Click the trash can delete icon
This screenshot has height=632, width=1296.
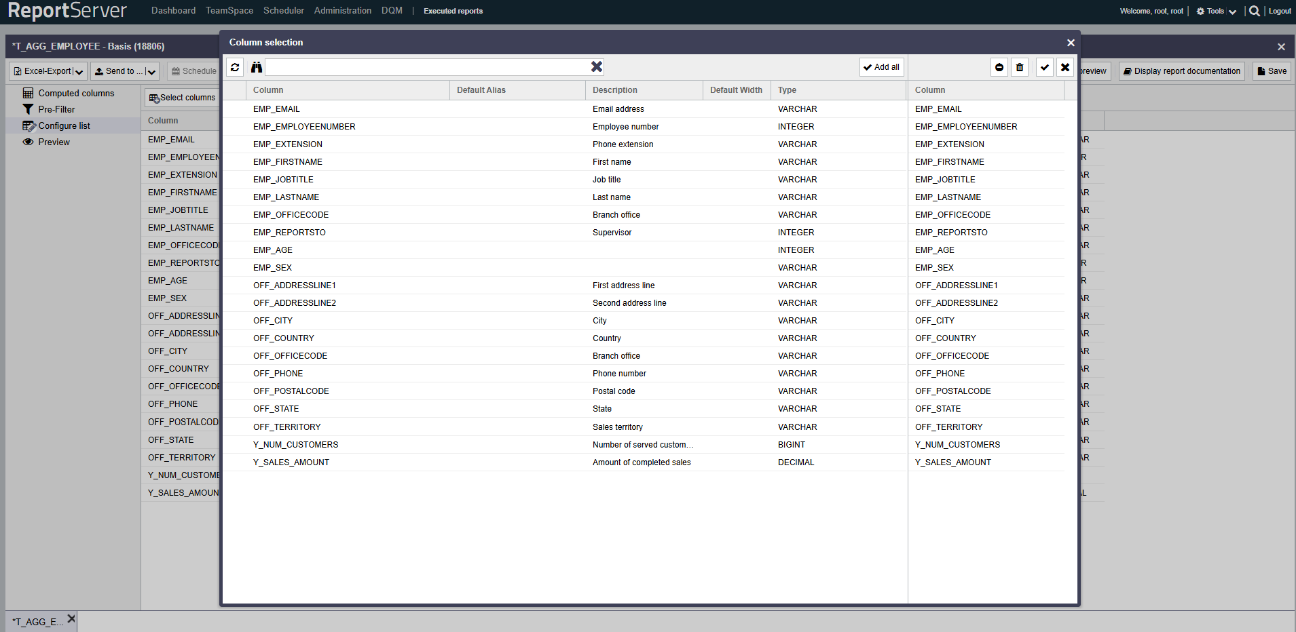1020,67
